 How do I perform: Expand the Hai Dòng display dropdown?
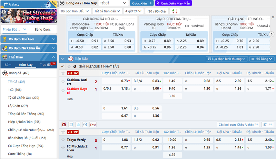click(x=262, y=59)
